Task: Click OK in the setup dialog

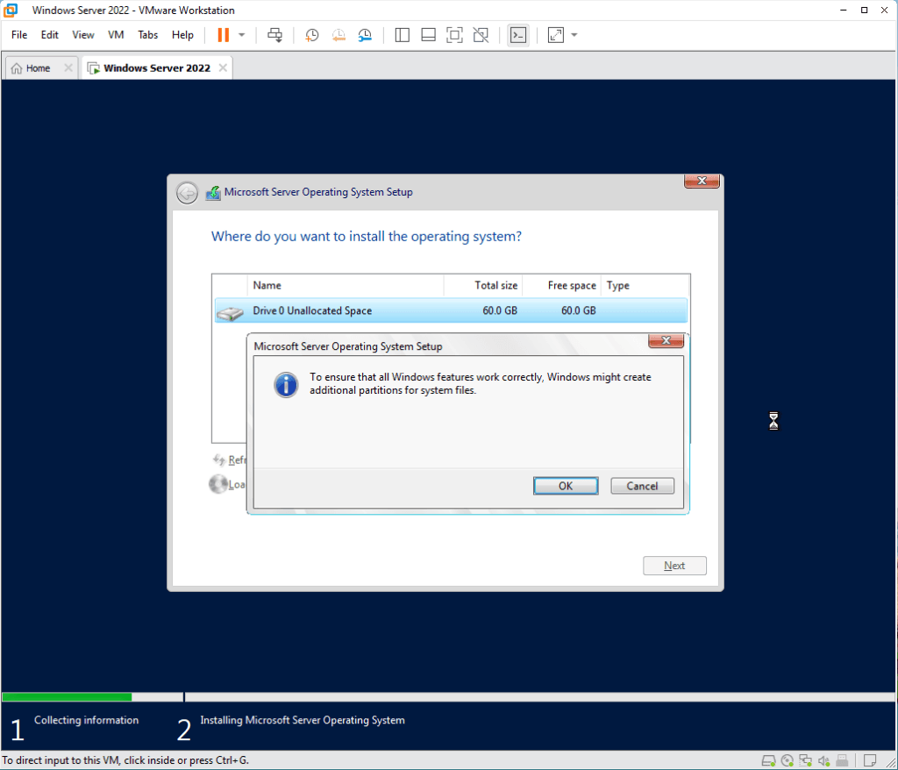Action: (566, 486)
